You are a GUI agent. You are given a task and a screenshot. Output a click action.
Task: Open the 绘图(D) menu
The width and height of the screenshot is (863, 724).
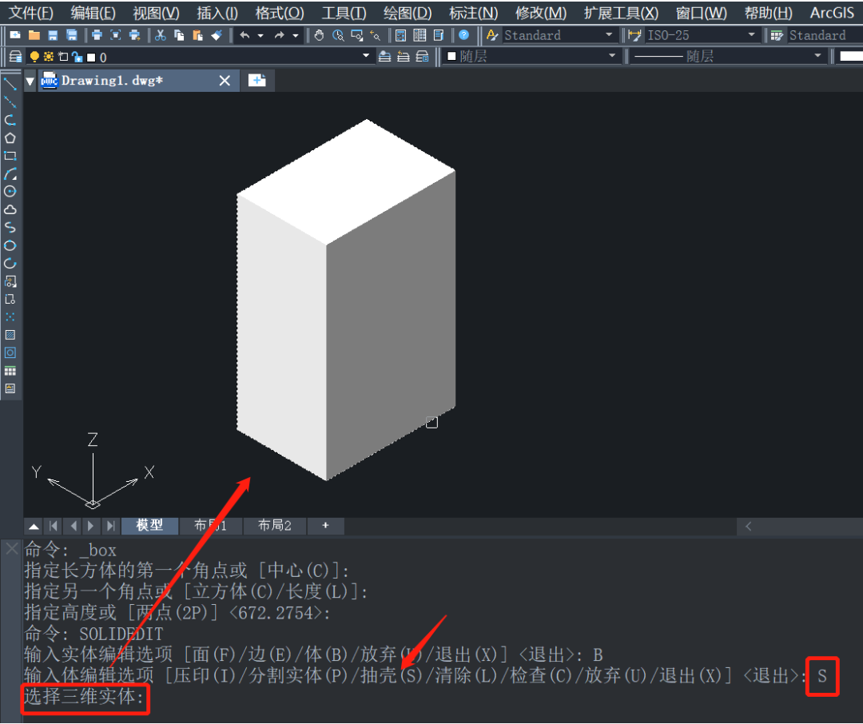pyautogui.click(x=408, y=13)
